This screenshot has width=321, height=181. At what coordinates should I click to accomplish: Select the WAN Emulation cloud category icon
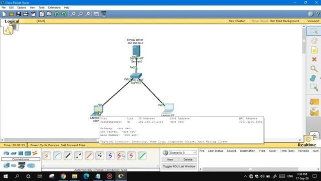click(x=14, y=165)
